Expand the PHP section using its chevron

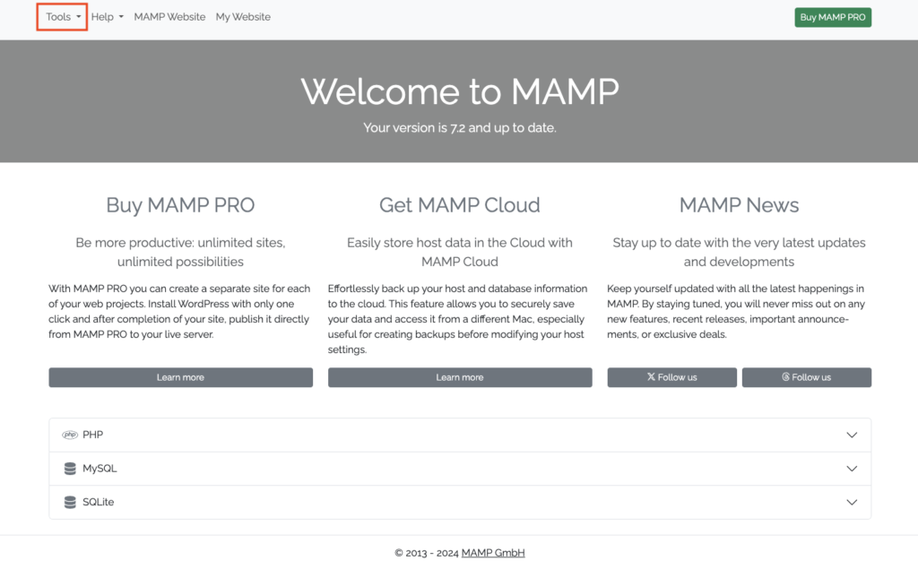coord(852,435)
